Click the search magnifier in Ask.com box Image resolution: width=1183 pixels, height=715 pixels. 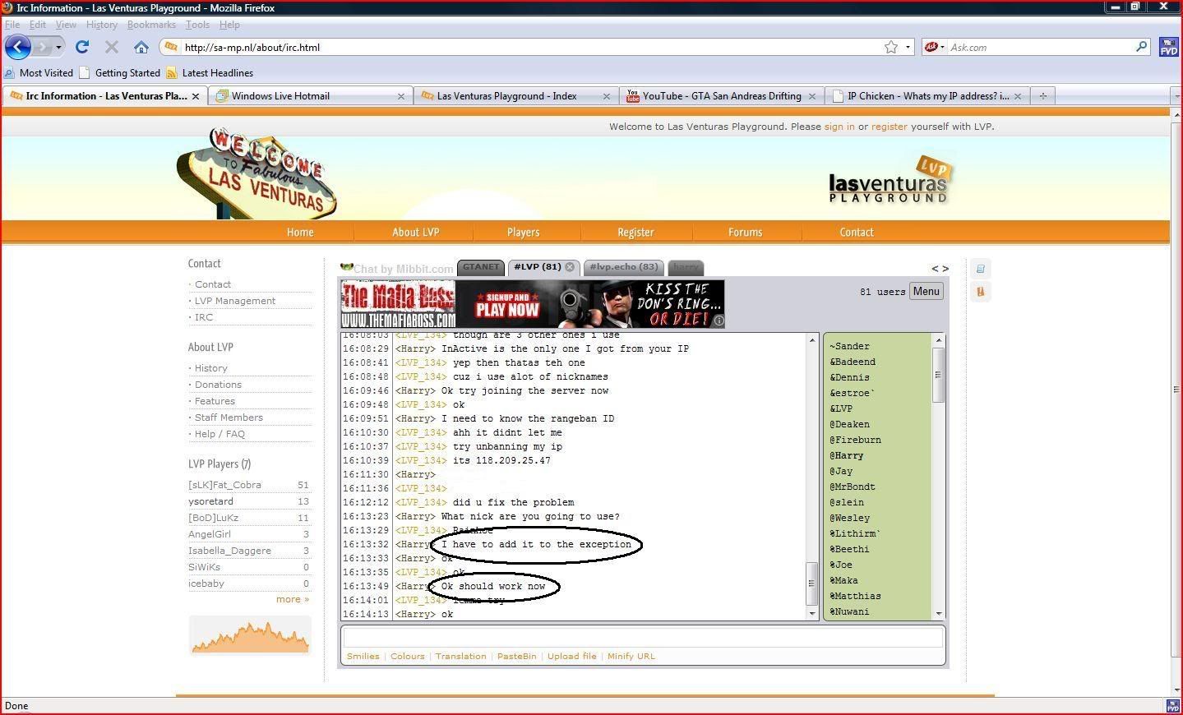tap(1142, 47)
